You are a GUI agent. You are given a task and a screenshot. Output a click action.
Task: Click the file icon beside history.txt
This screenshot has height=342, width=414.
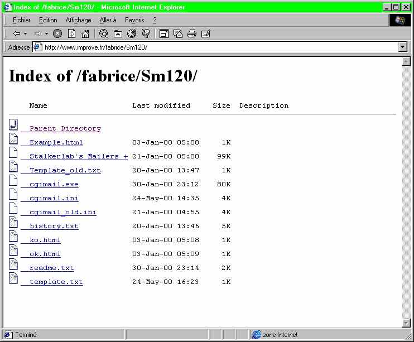13,223
